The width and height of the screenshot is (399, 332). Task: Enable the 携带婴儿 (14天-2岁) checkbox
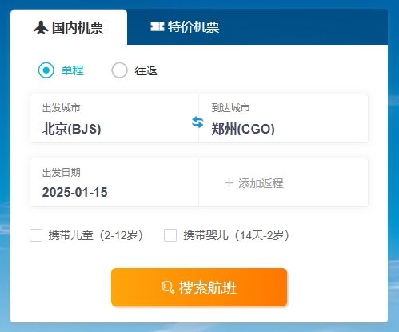pos(170,235)
